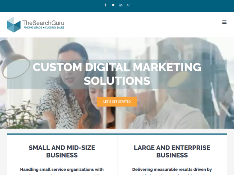Click the blue cube logo icon
234x175 pixels.
tap(14, 25)
